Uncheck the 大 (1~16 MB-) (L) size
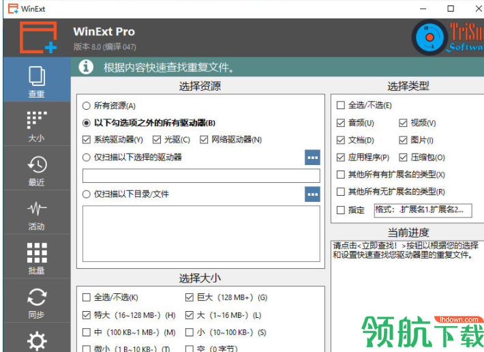 pos(190,315)
